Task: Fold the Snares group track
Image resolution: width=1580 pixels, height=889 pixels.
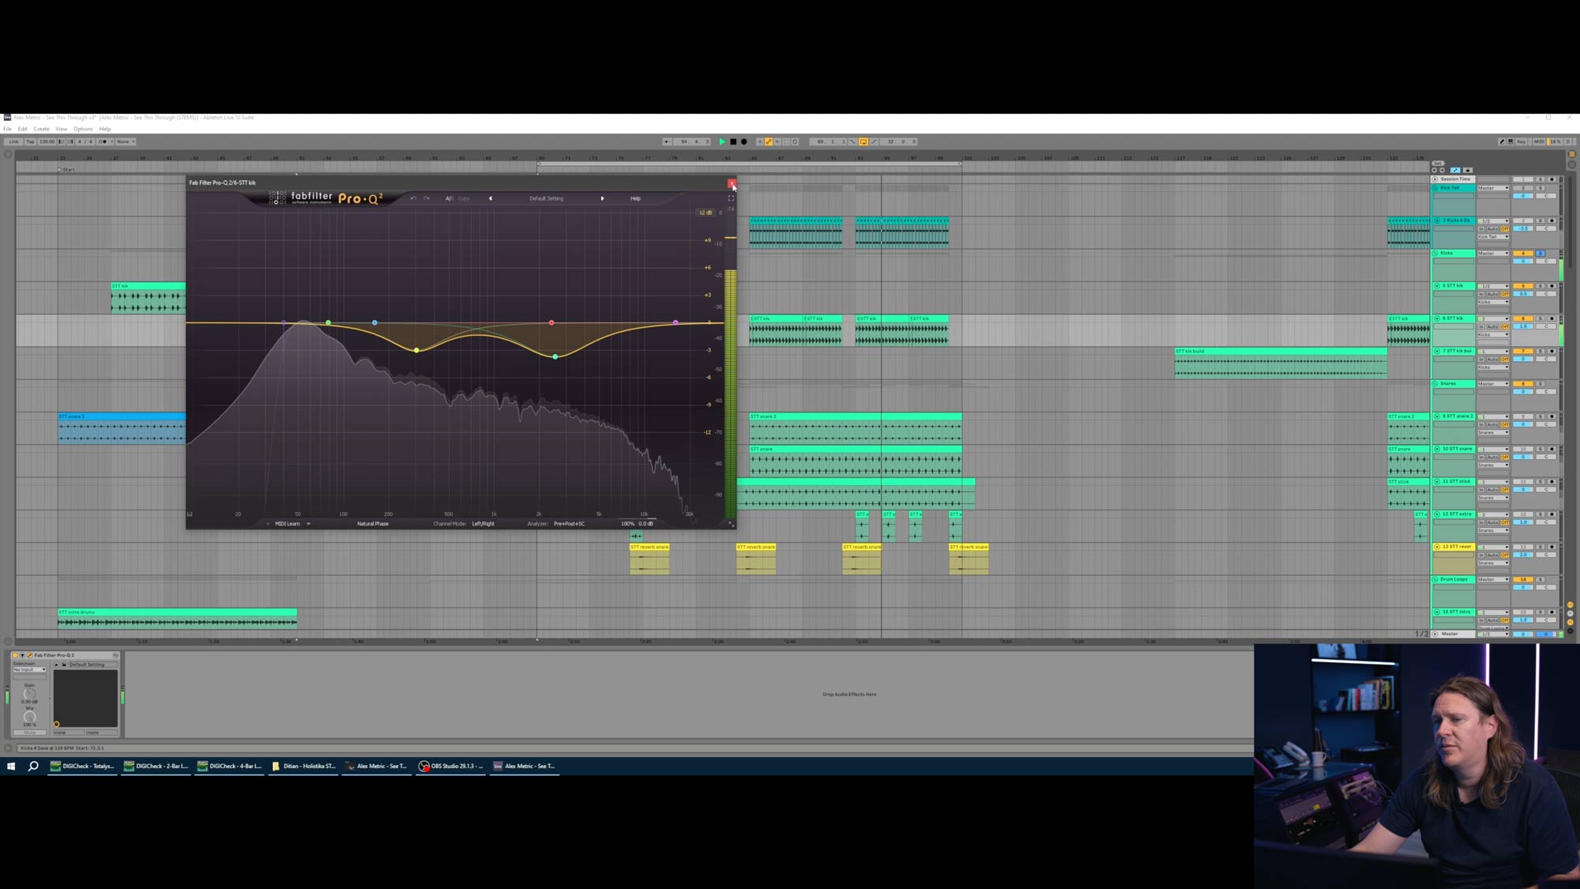Action: click(1435, 383)
